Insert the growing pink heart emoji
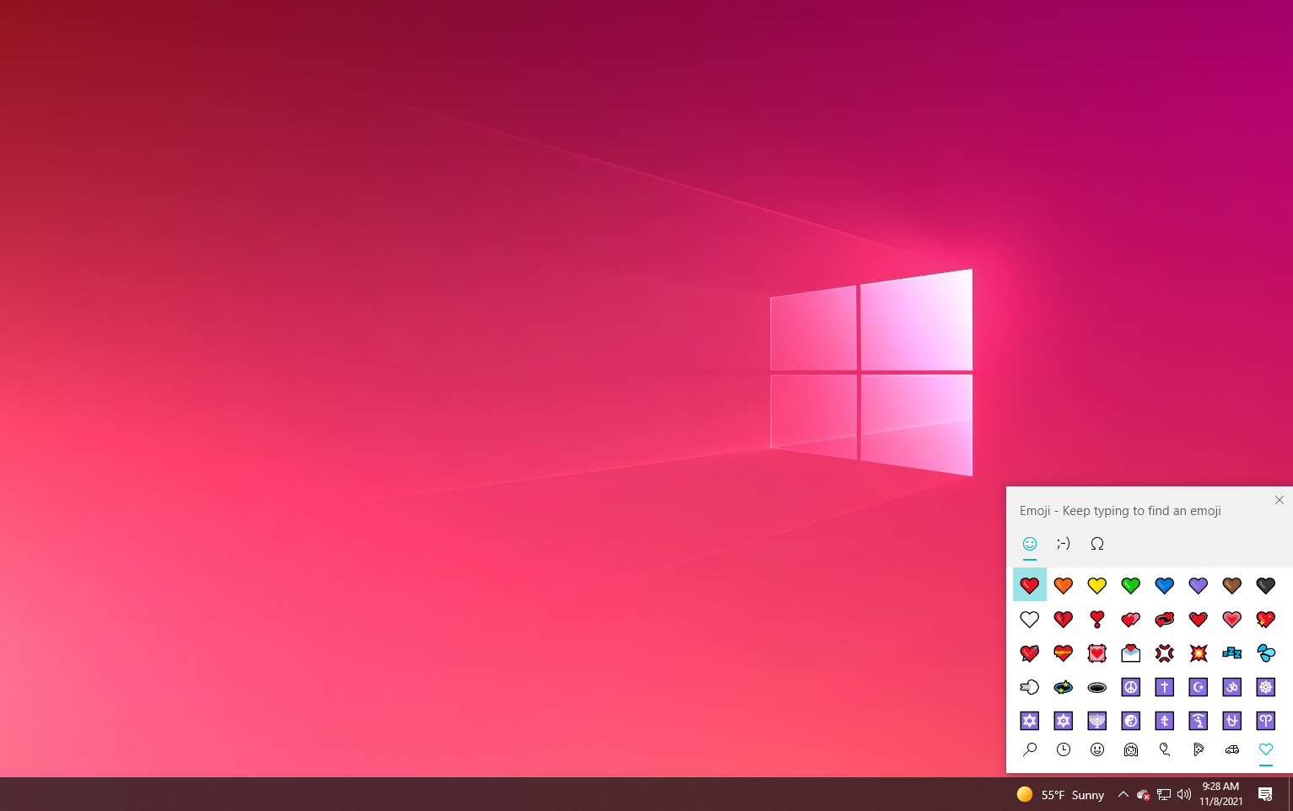This screenshot has width=1293, height=811. (1232, 620)
